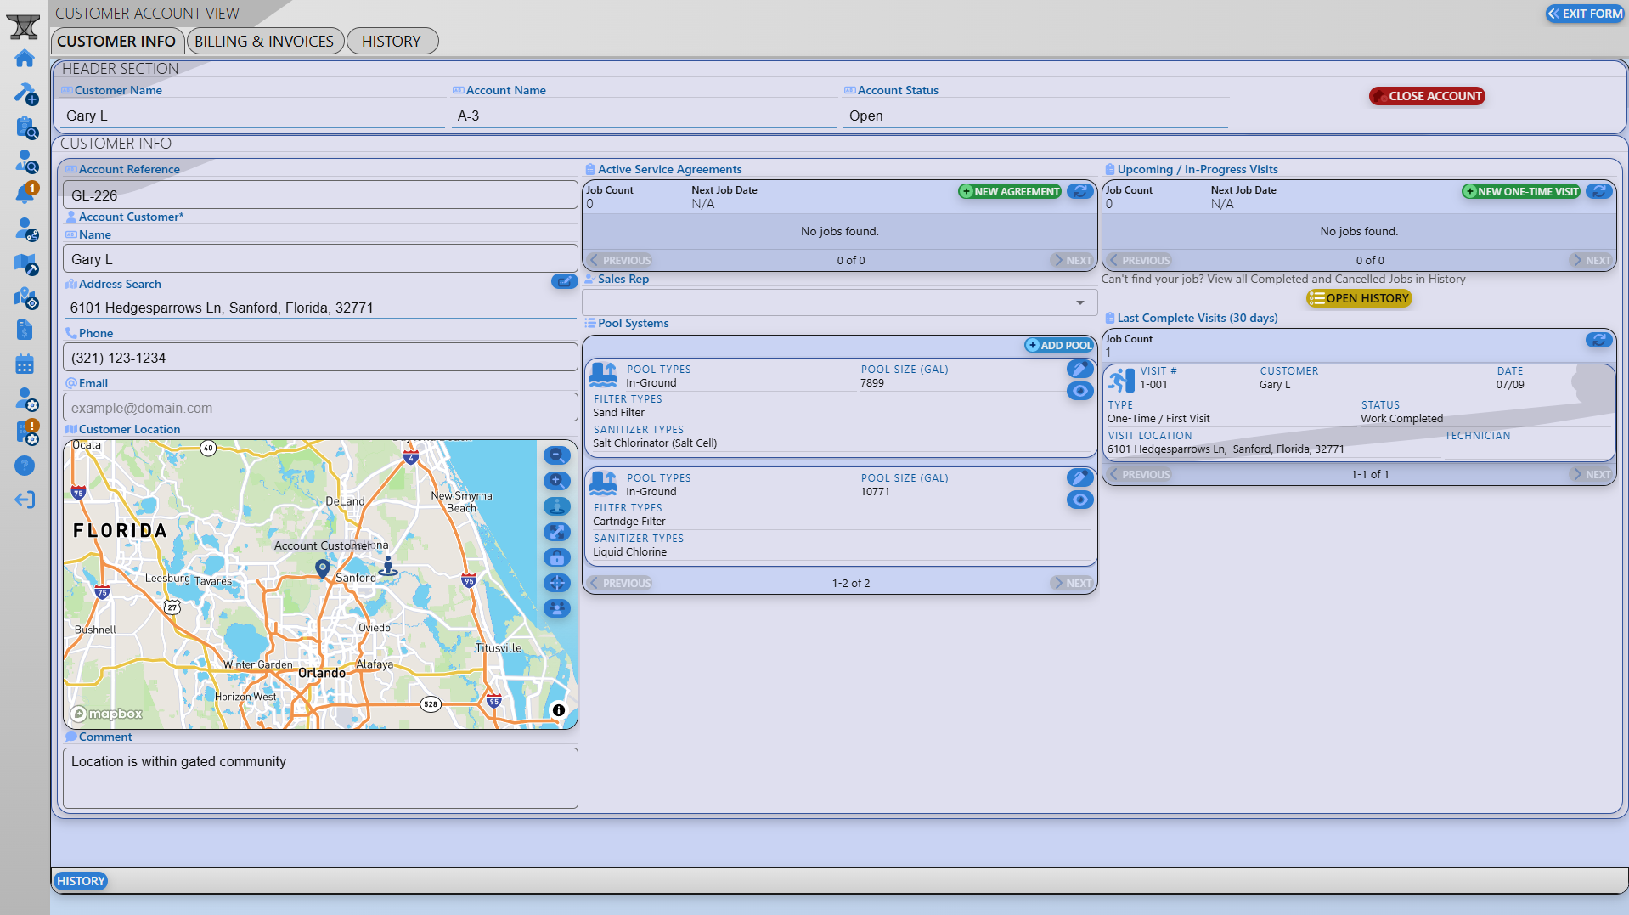The height and width of the screenshot is (915, 1629).
Task: Refresh the Active Service Agreements list
Action: point(1079,191)
